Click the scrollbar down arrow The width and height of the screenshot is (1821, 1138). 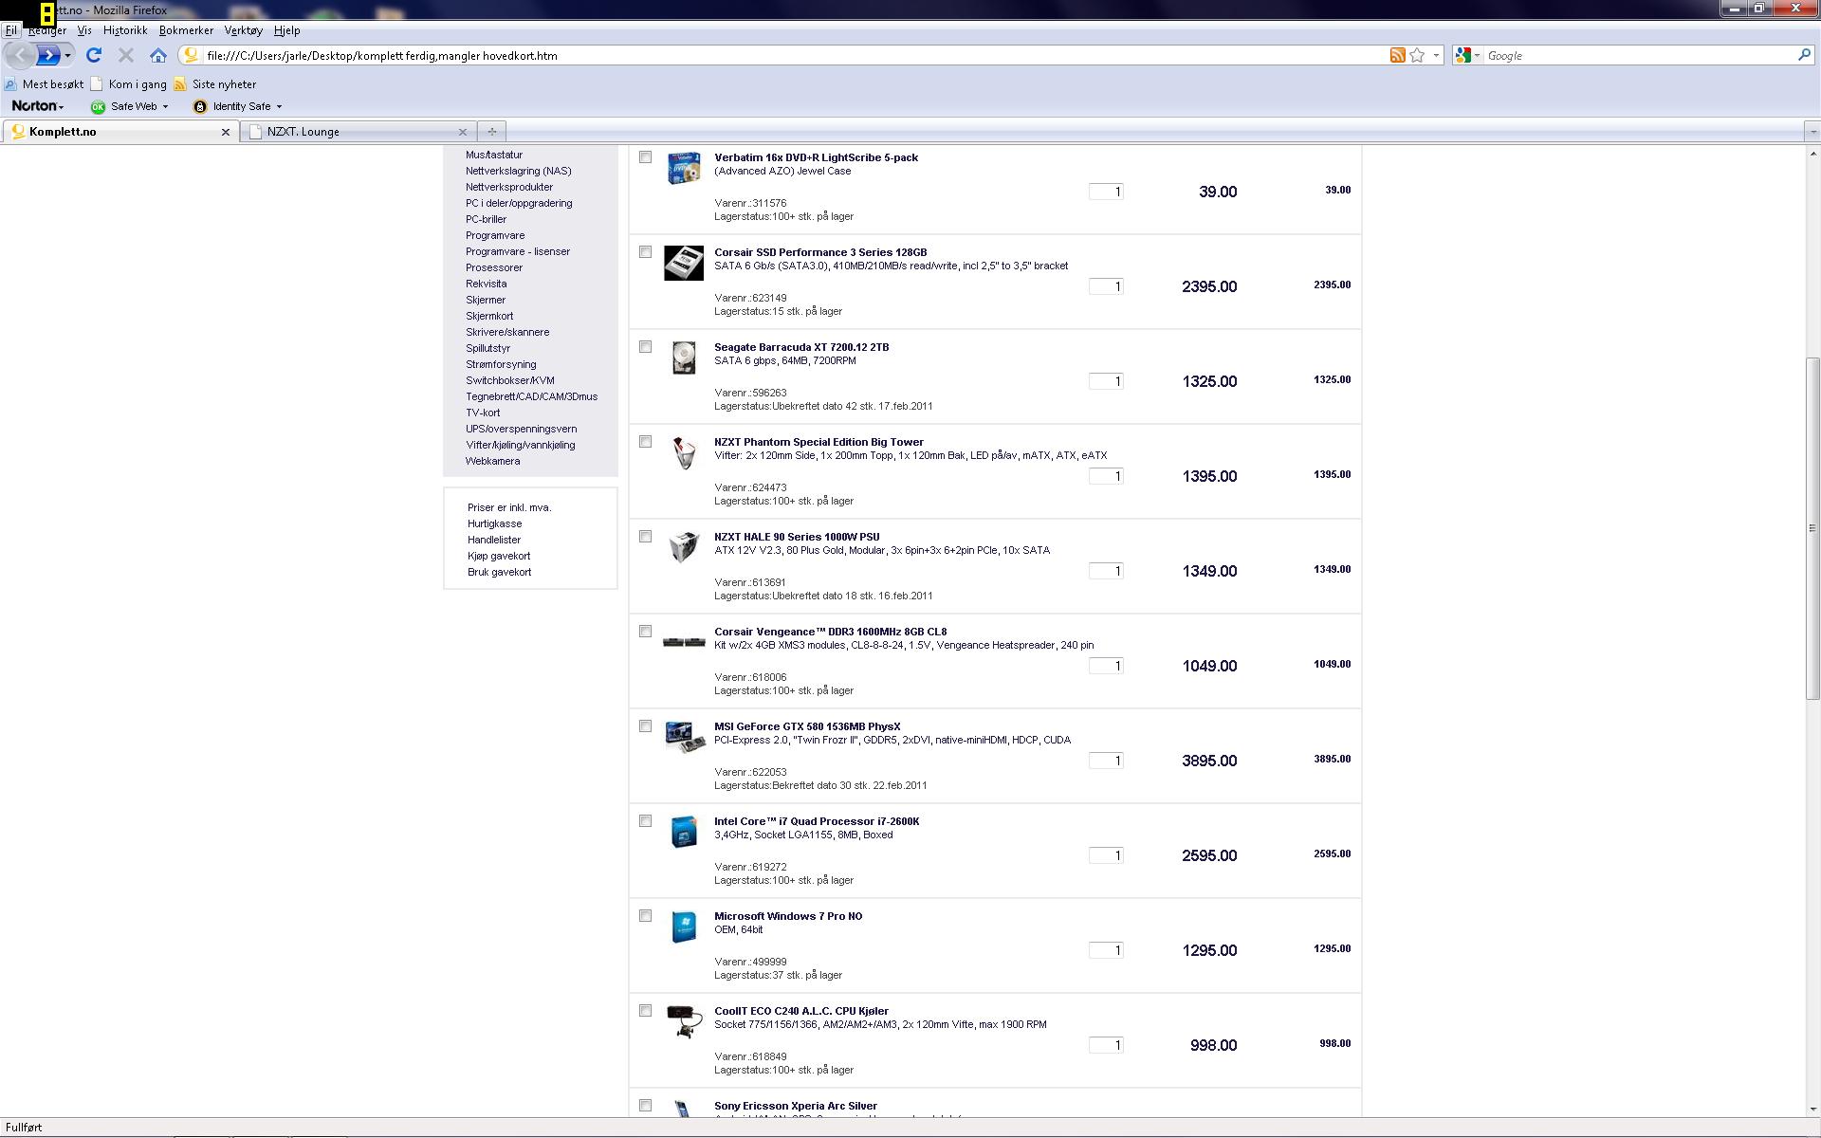pos(1812,1109)
